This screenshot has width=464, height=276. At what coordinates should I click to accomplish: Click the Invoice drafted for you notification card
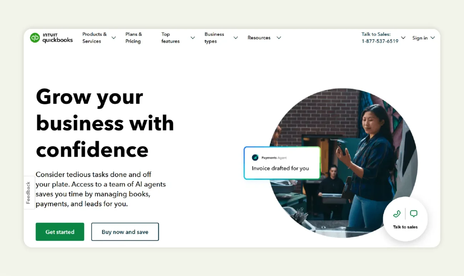282,162
